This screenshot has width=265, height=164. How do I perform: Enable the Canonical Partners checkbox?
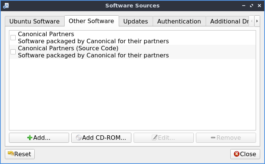[13, 38]
